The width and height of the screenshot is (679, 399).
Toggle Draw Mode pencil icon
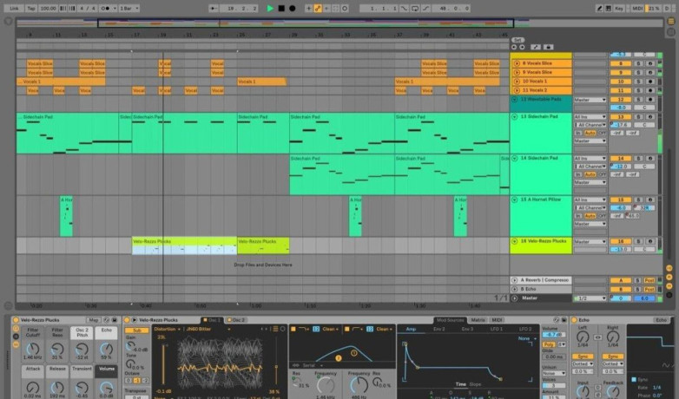click(x=599, y=8)
